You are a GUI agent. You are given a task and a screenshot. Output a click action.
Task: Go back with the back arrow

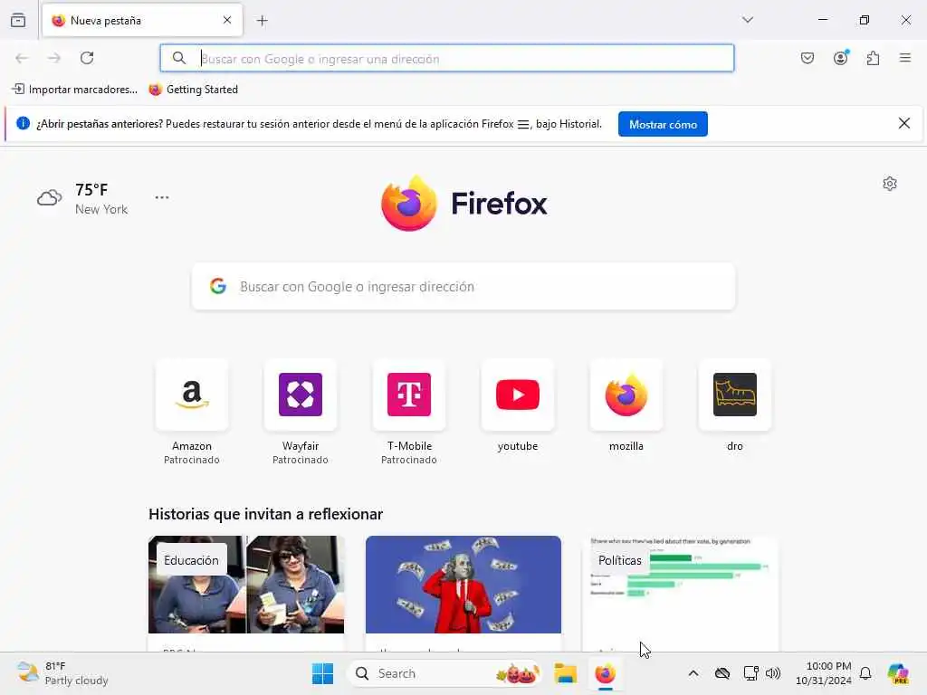(x=22, y=58)
